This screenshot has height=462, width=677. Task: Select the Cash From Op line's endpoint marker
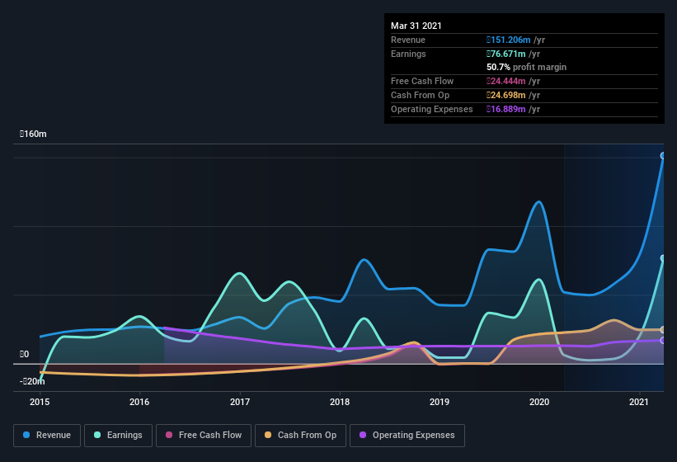click(x=663, y=330)
